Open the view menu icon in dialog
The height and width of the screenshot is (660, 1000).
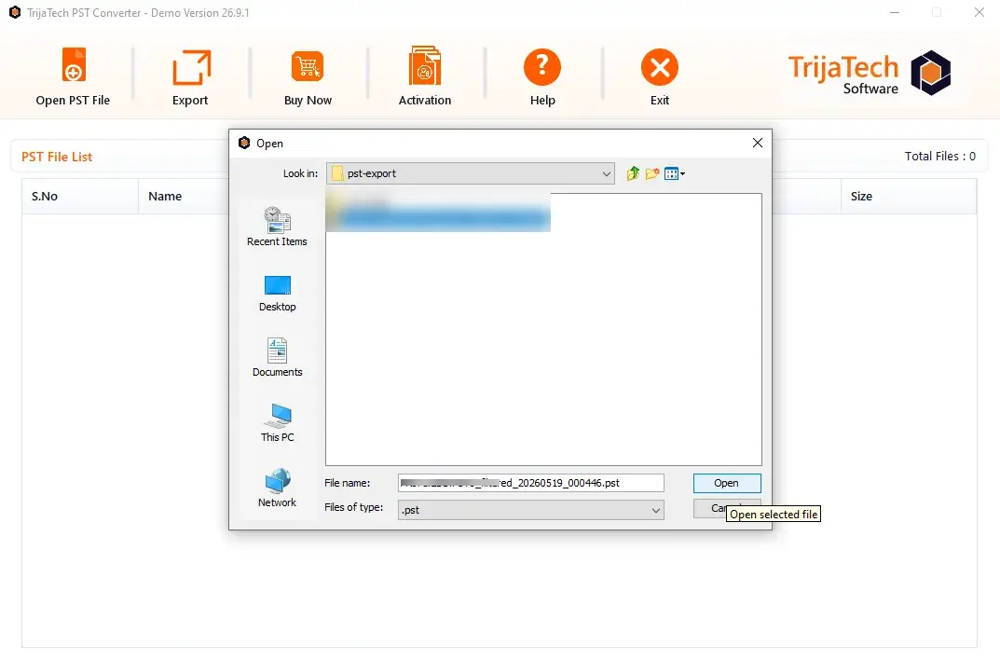pos(674,173)
